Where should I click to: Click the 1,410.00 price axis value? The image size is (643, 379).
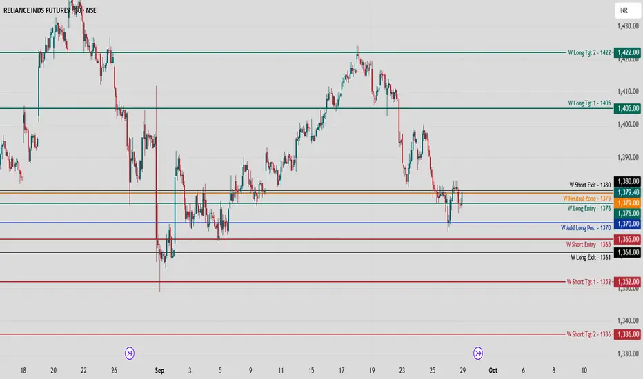pyautogui.click(x=628, y=92)
